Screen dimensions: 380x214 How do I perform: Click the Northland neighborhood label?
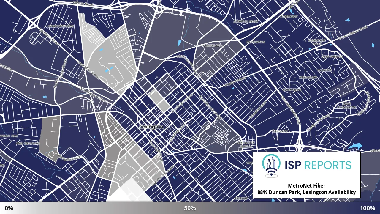point(212,46)
